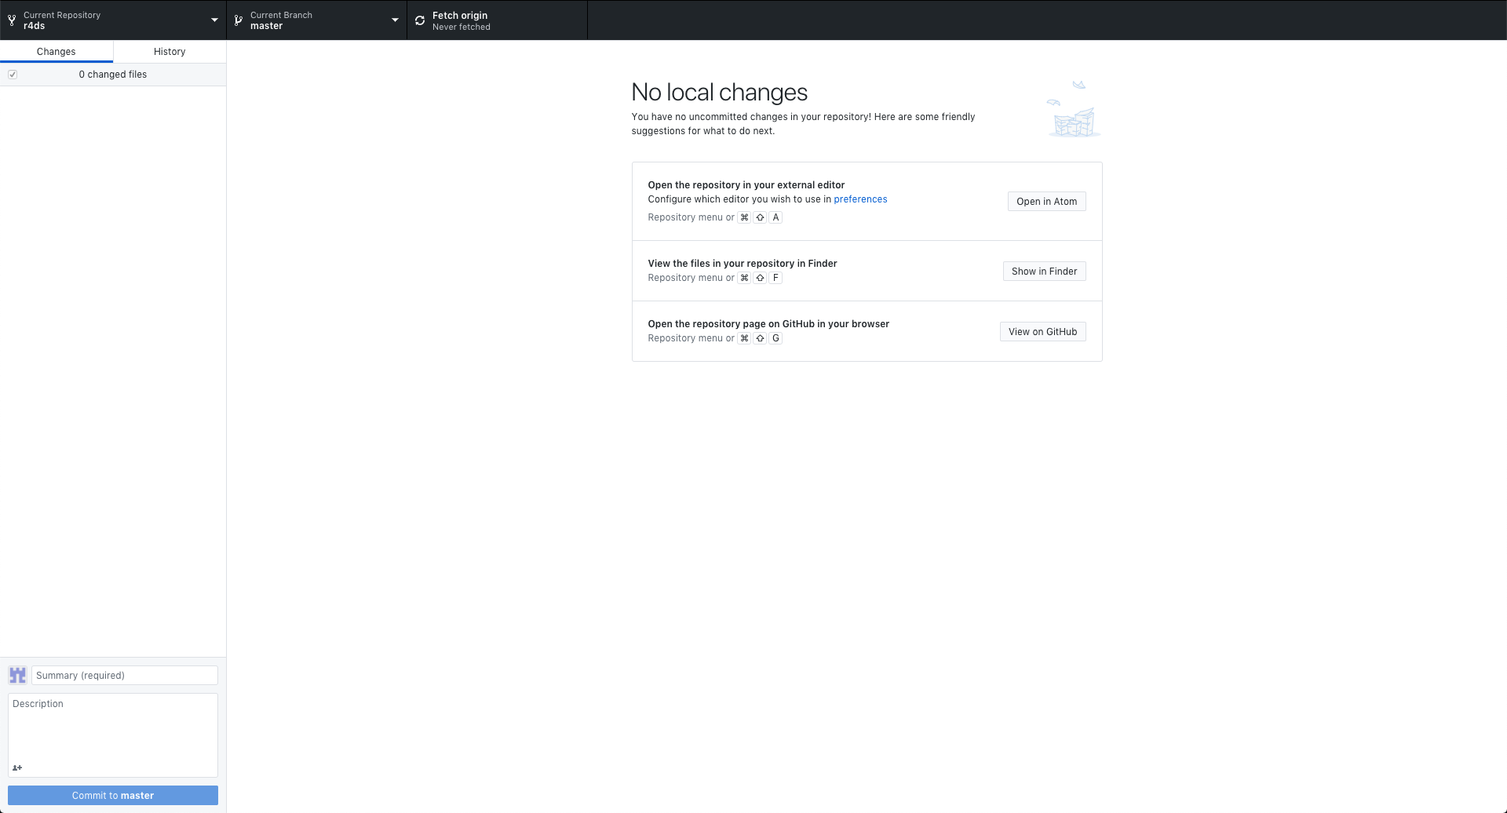Click the "0 changed files" label

coord(113,75)
